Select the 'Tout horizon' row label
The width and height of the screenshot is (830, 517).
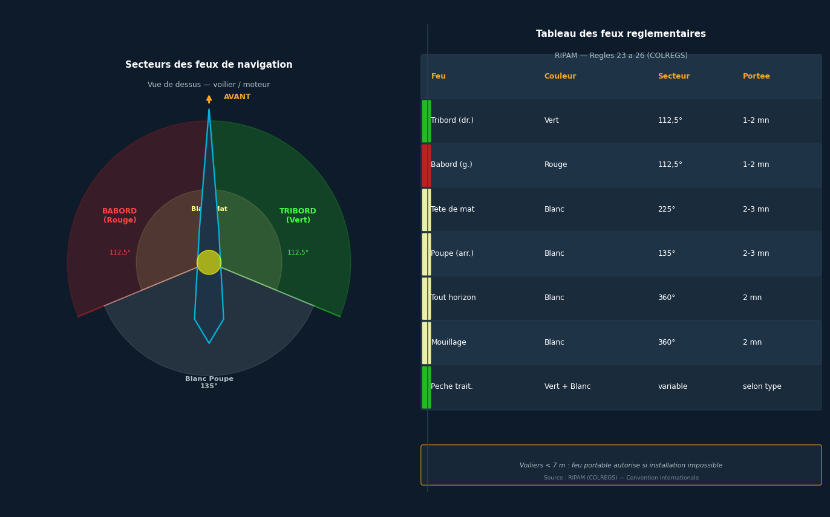453,298
